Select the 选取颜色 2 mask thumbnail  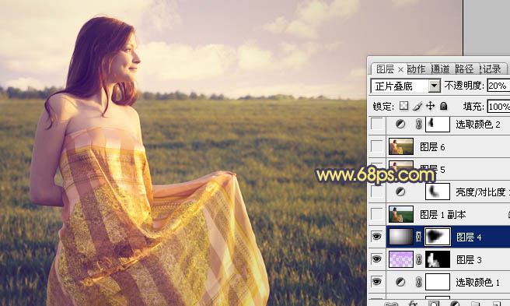438,124
